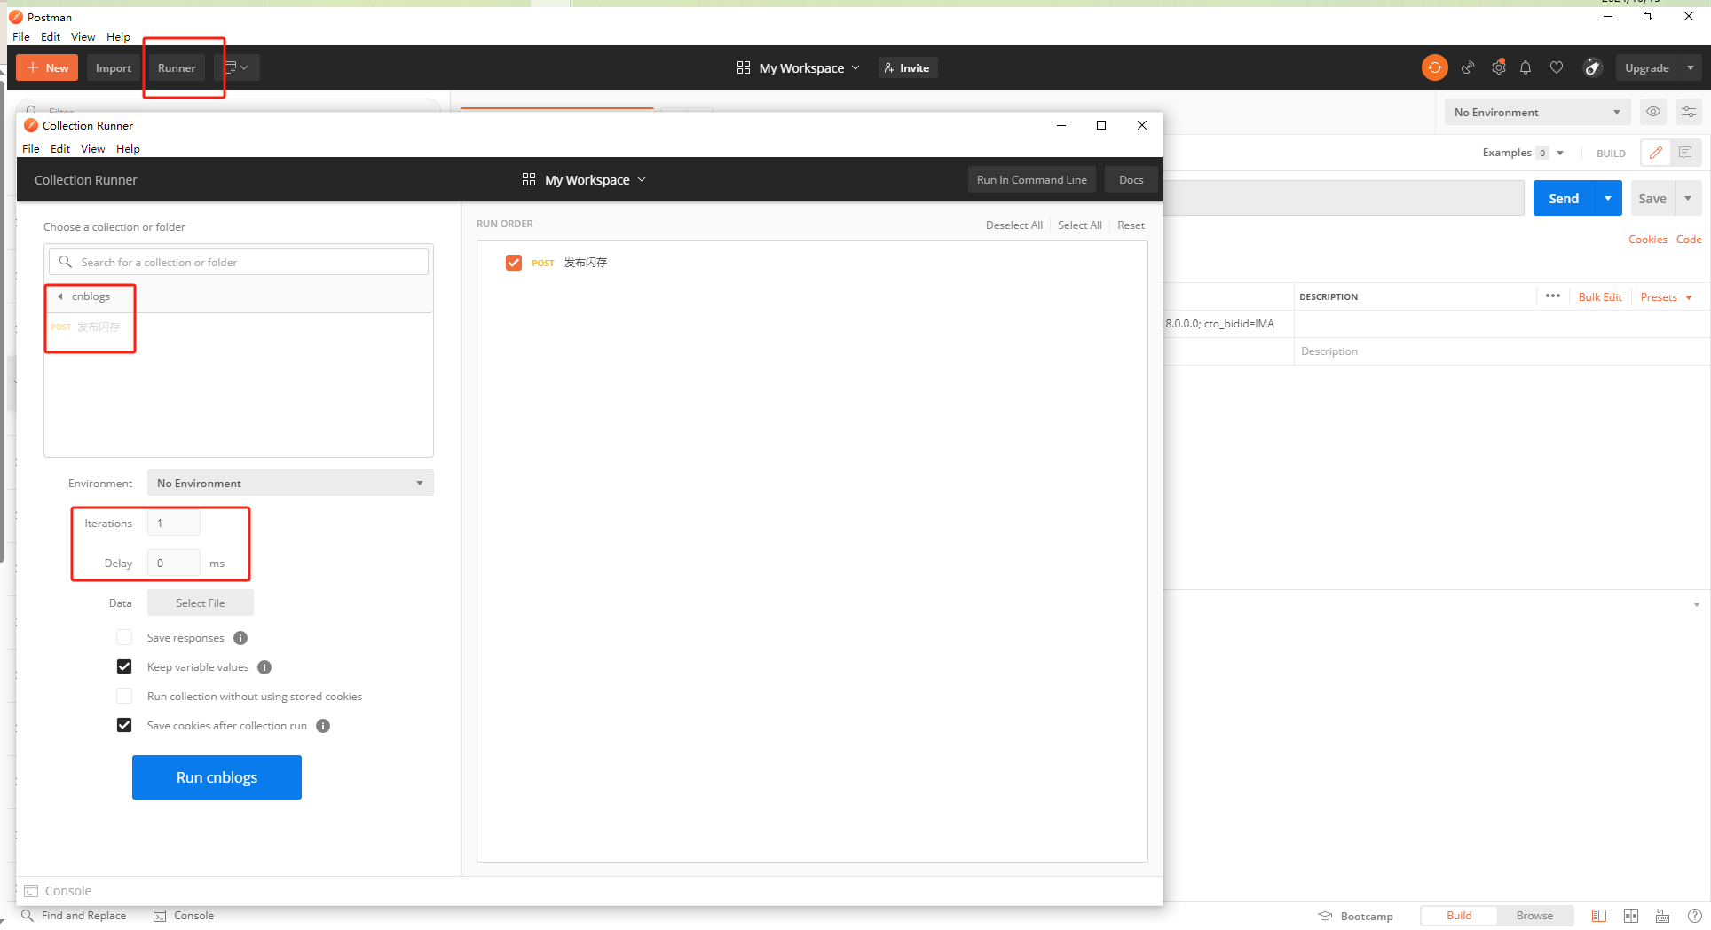Open the Collection Runner Console icon
Image resolution: width=1711 pixels, height=930 pixels.
31,891
